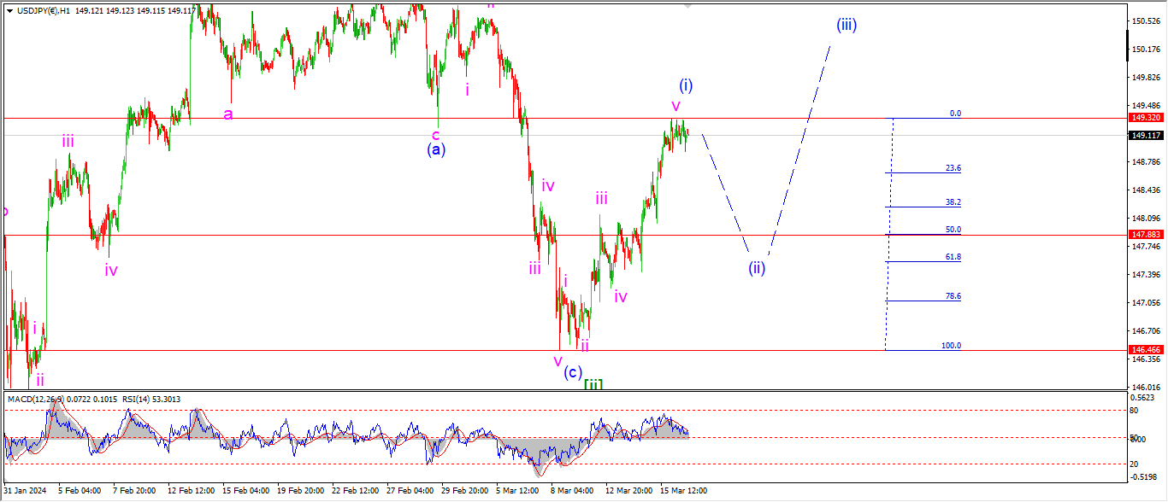Viewport: 1168px width, 502px height.
Task: Select the red 149.320 price level tag
Action: 1144,118
